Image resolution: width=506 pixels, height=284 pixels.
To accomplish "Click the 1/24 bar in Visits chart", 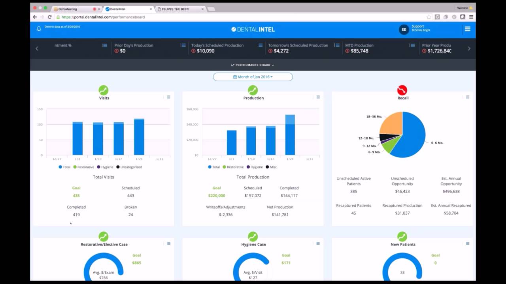I will tap(139, 136).
